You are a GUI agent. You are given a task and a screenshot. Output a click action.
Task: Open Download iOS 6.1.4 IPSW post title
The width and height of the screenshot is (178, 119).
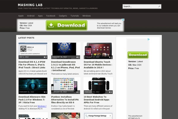point(32,65)
